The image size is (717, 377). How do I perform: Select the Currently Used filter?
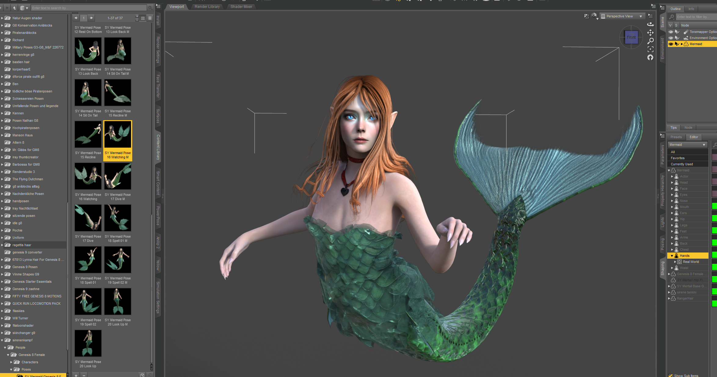682,164
